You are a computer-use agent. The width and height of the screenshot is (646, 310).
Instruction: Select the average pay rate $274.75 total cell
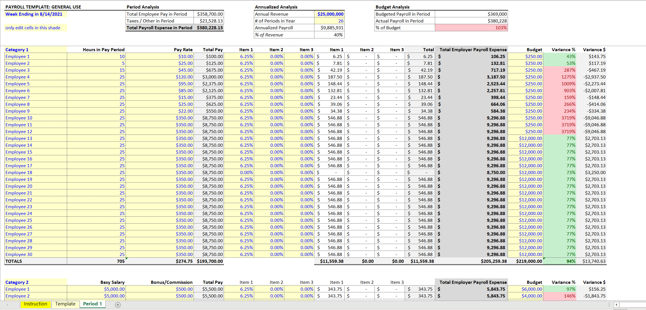[x=159, y=261]
